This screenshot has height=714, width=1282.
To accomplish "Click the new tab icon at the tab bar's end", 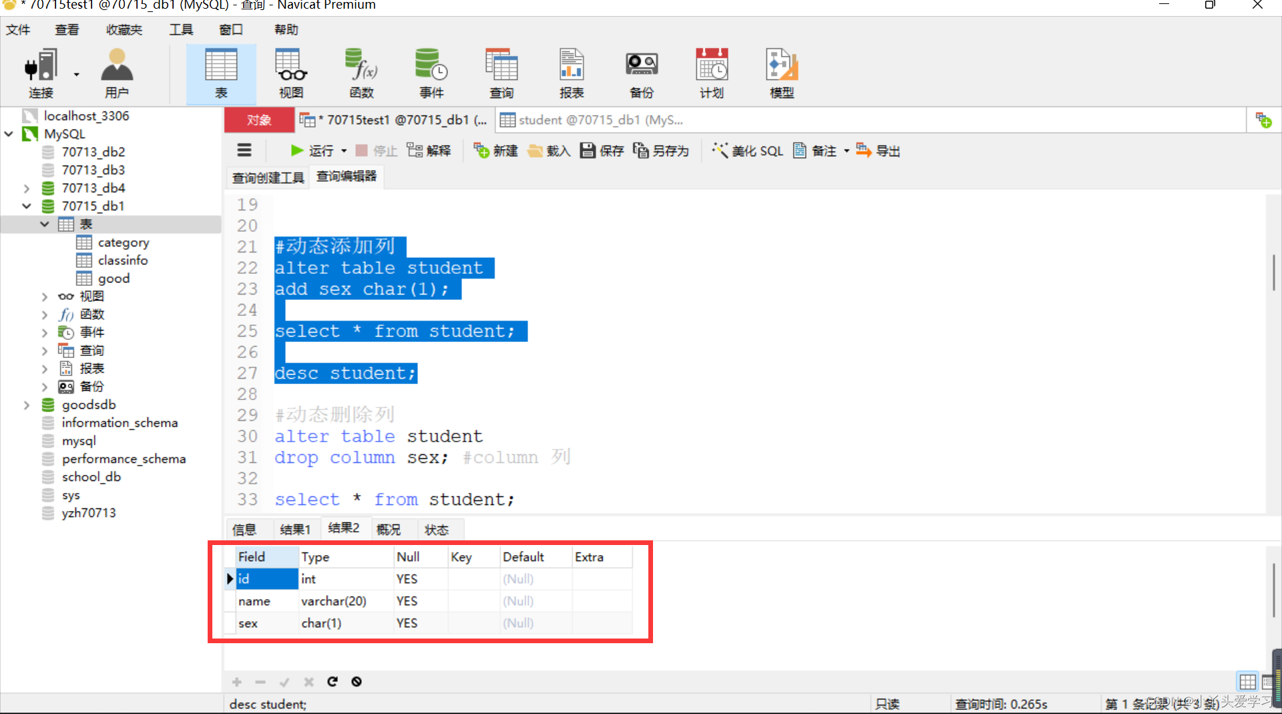I will pos(1263,120).
